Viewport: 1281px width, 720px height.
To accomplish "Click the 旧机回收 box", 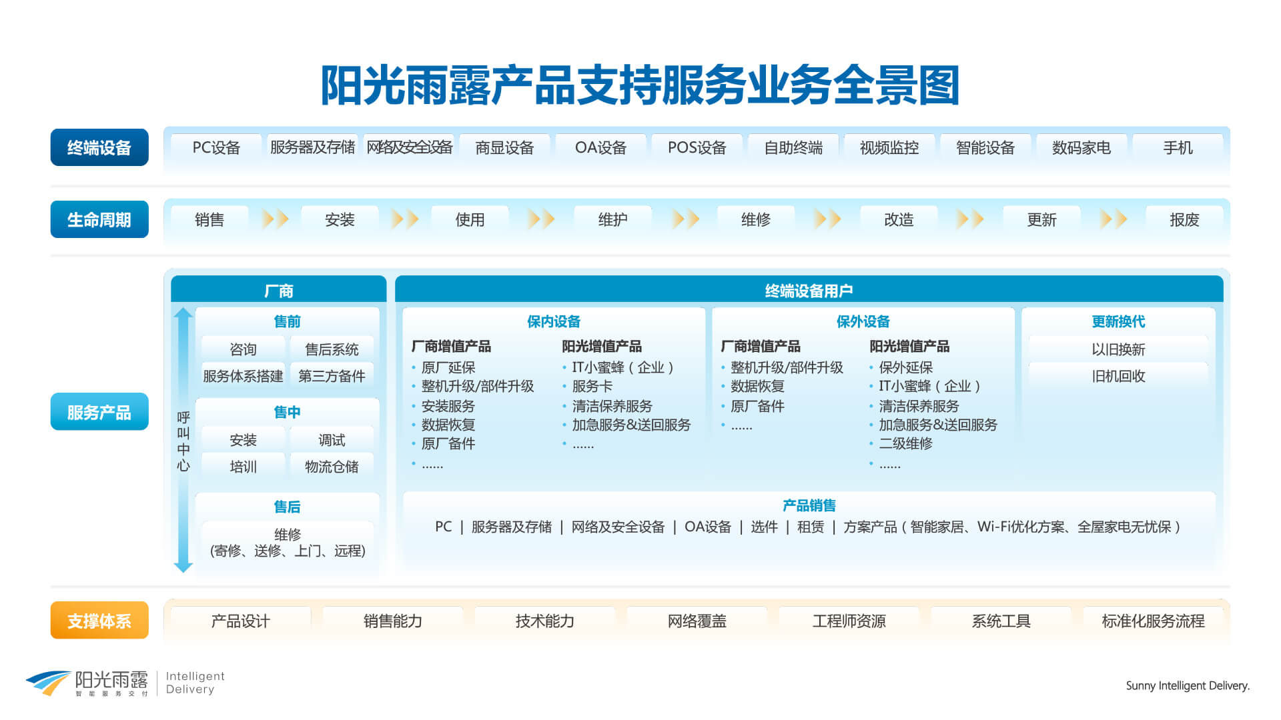I will tap(1118, 376).
